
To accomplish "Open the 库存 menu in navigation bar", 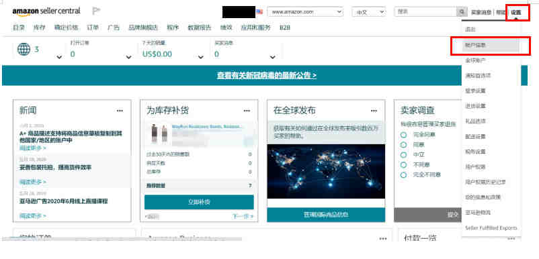I will [39, 28].
